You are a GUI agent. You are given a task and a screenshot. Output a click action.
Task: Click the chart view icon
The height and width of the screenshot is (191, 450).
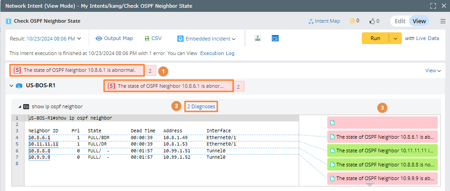click(275, 39)
